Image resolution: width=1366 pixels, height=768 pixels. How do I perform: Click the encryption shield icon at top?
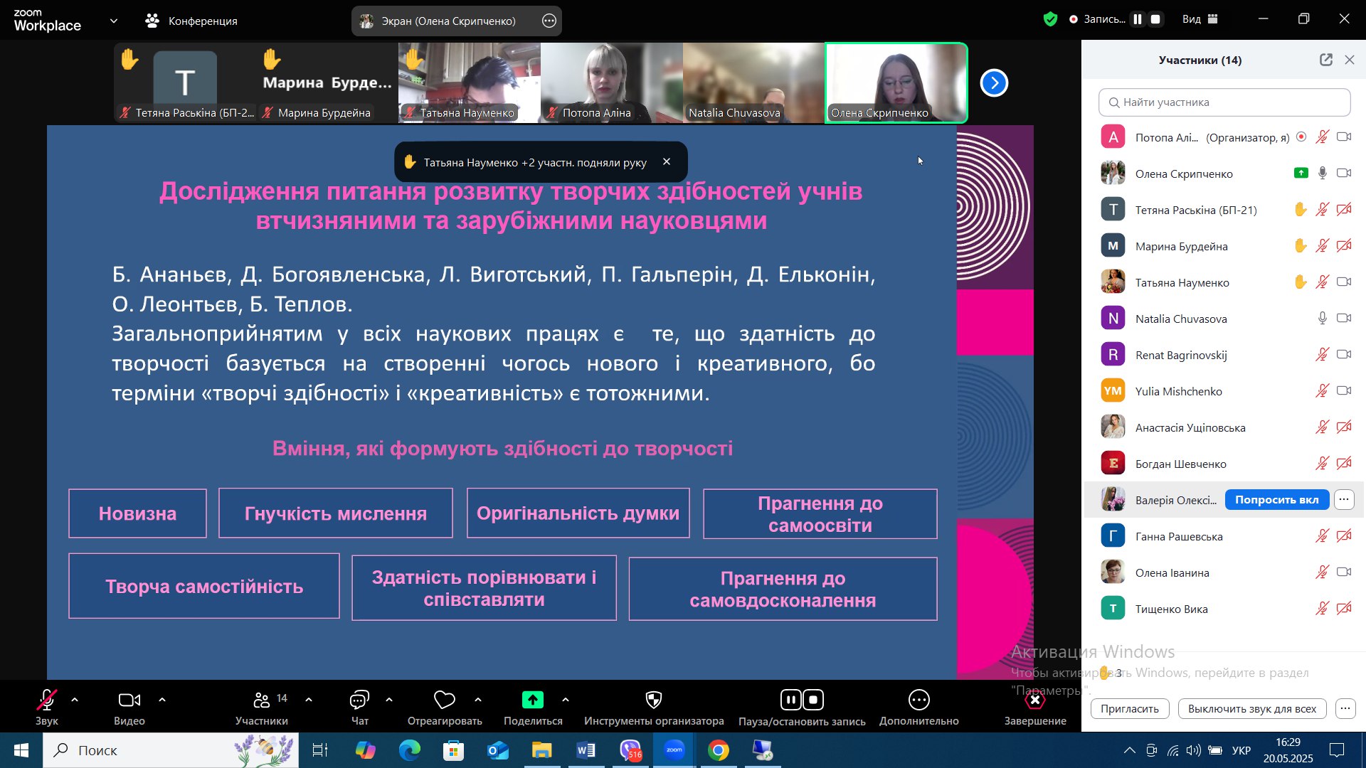tap(1050, 19)
